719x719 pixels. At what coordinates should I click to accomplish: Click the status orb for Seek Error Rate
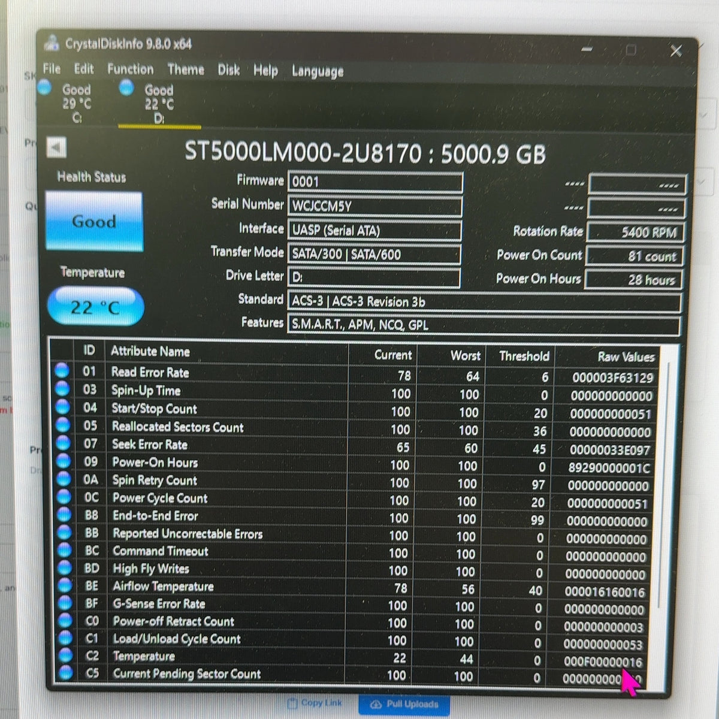tap(63, 443)
